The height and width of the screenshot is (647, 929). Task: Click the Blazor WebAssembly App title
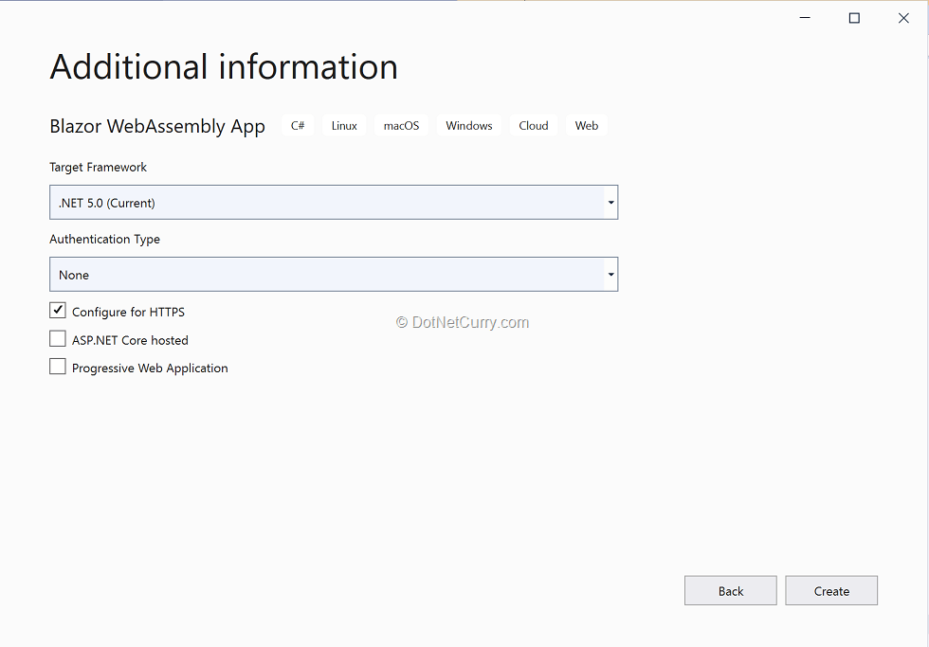[x=157, y=126]
